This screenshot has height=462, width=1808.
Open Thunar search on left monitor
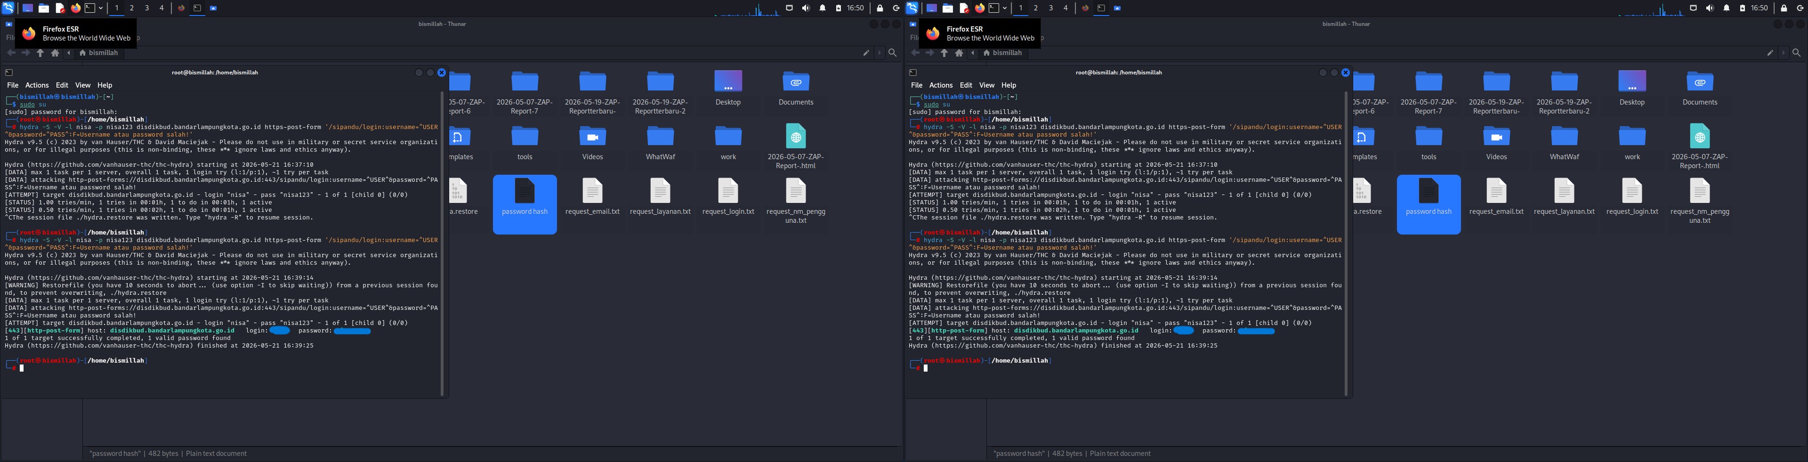pyautogui.click(x=892, y=53)
